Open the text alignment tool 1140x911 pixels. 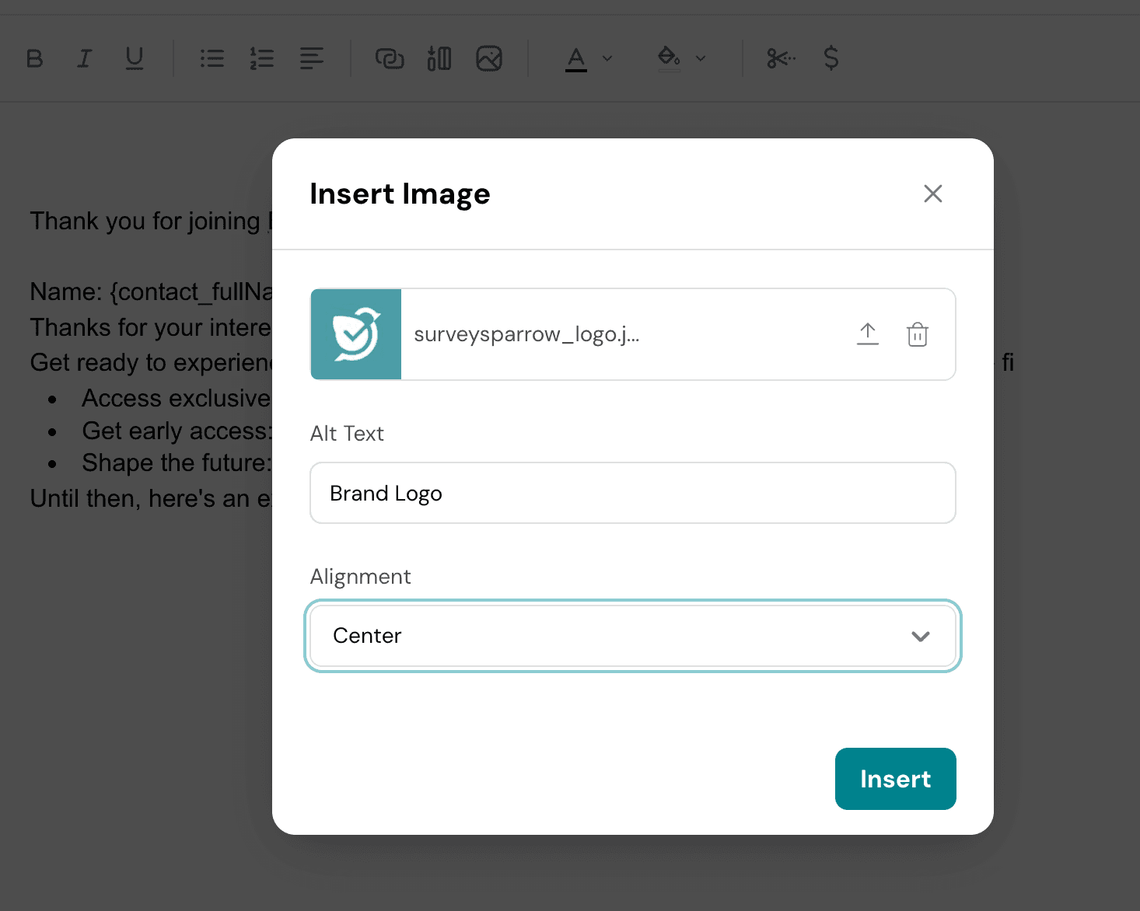coord(312,58)
